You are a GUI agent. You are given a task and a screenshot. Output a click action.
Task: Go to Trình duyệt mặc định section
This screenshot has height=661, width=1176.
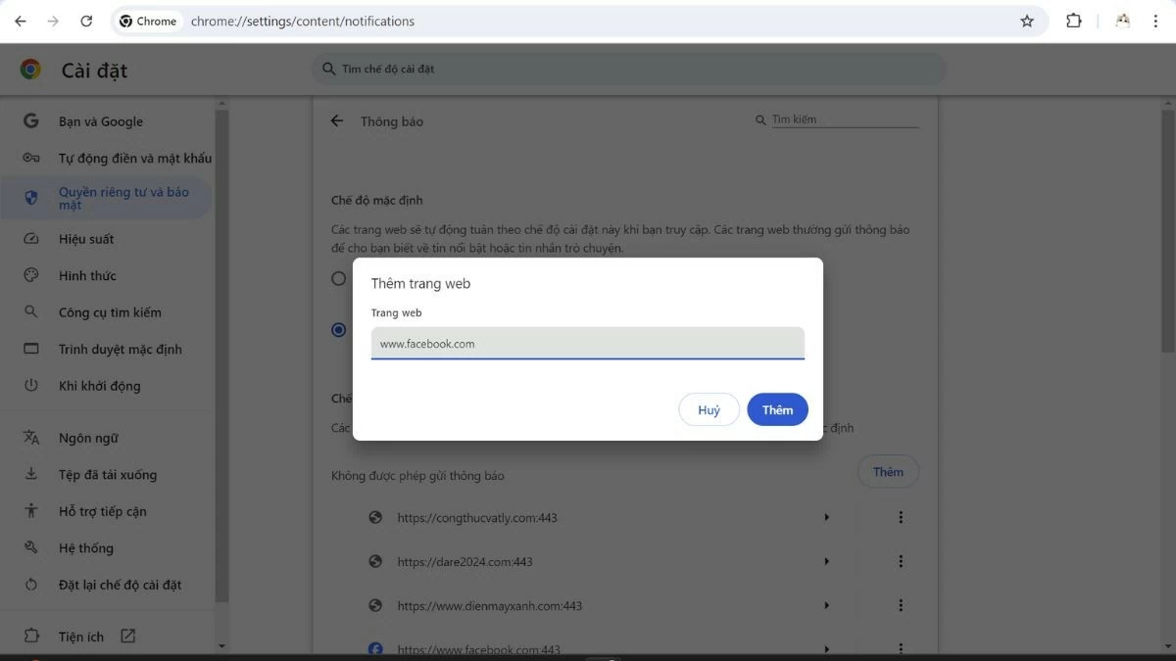(x=110, y=349)
